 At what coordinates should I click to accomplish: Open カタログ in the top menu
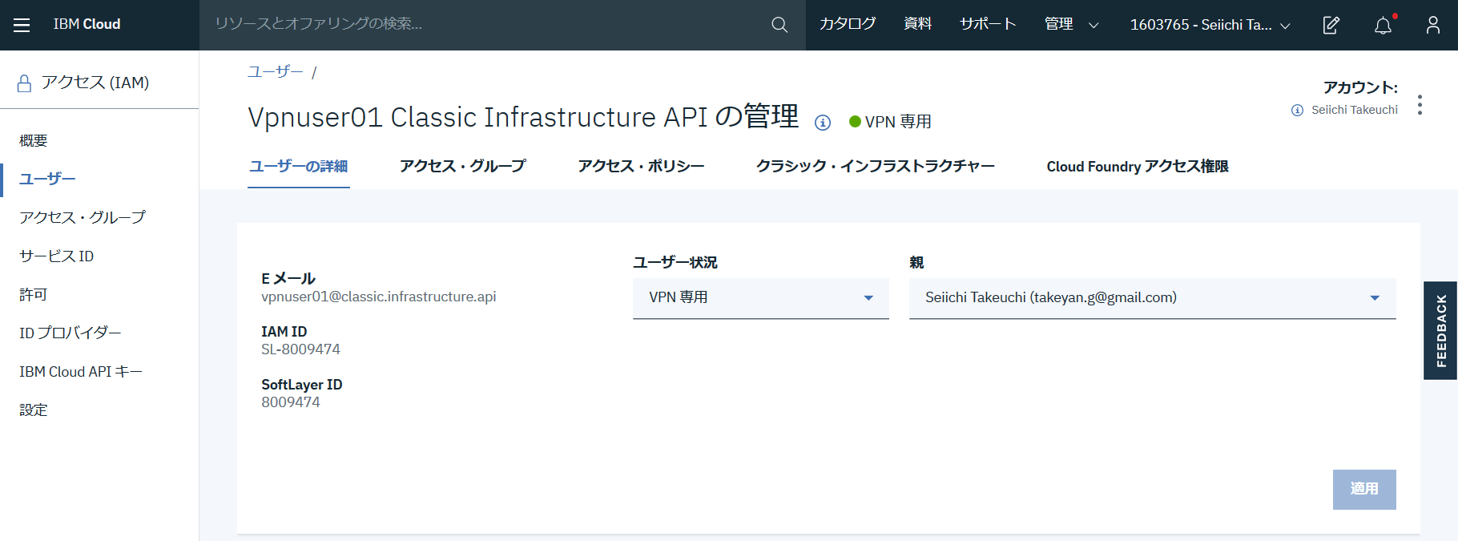pos(848,24)
